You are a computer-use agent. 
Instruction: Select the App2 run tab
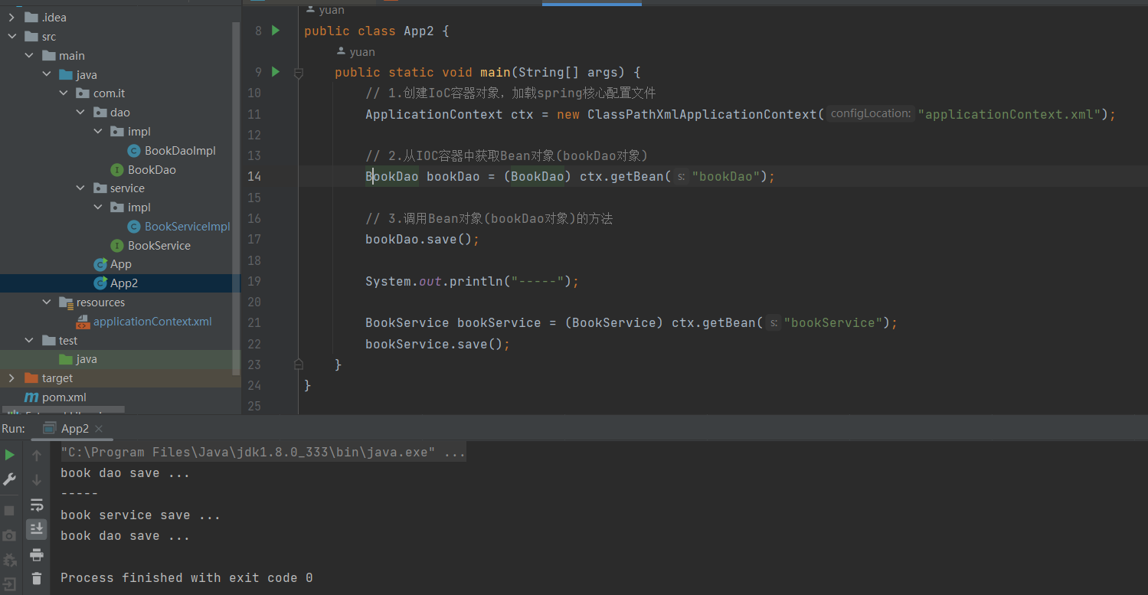74,429
